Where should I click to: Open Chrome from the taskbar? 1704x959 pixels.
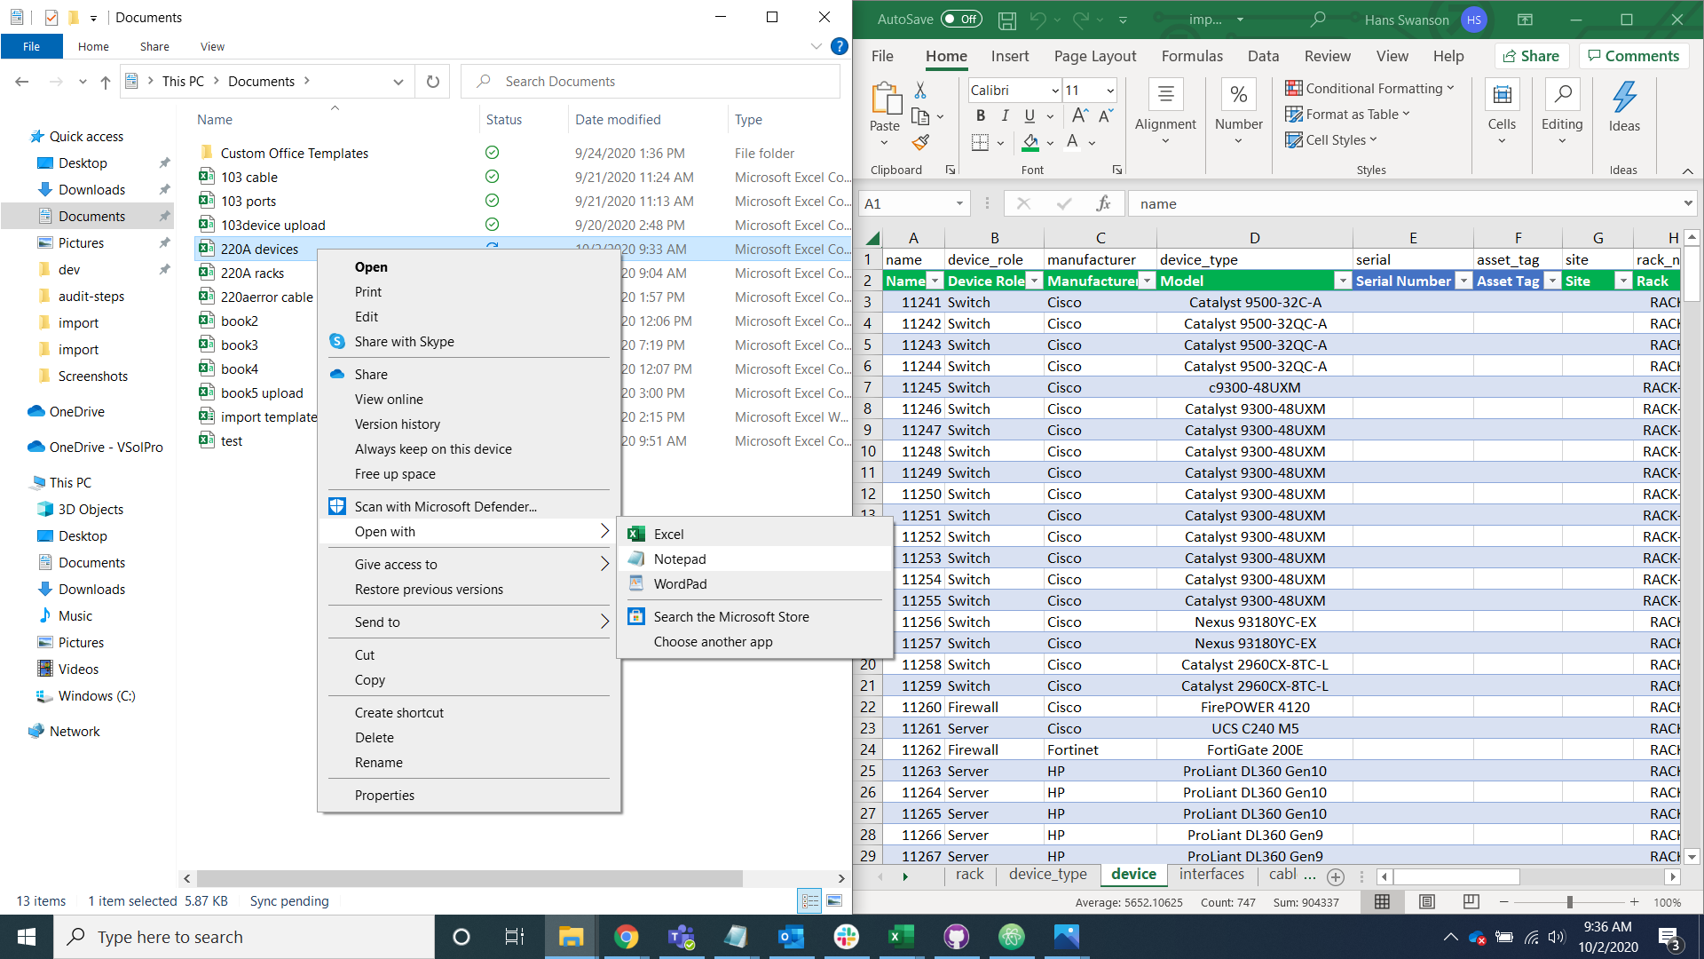pos(627,937)
